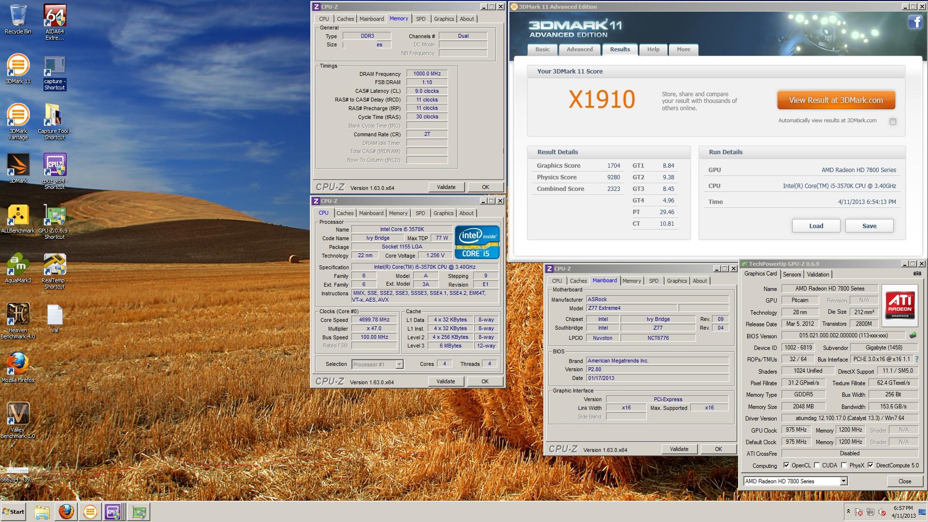
Task: Click the CPU-Z taskbar icon
Action: (113, 512)
